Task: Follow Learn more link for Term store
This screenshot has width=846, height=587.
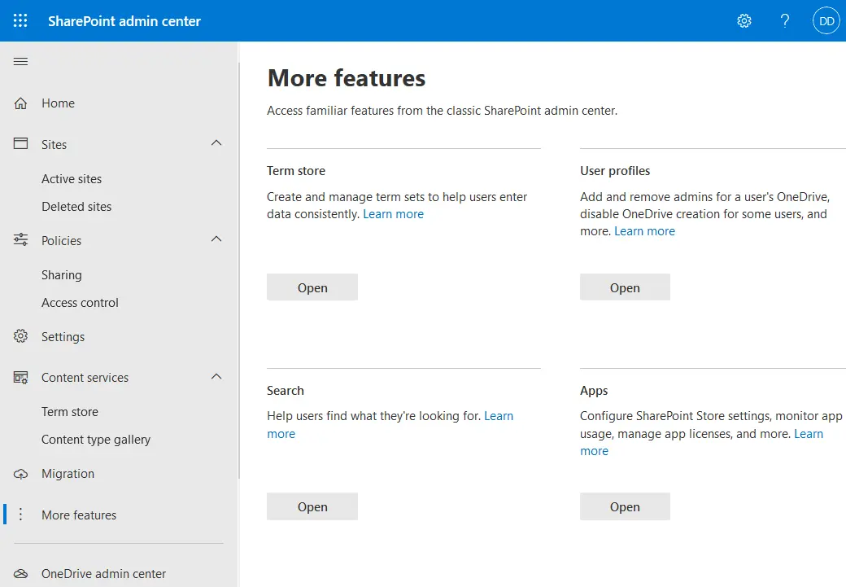Action: 394,214
